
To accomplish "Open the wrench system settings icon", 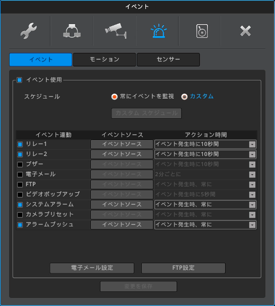I will pos(29,31).
